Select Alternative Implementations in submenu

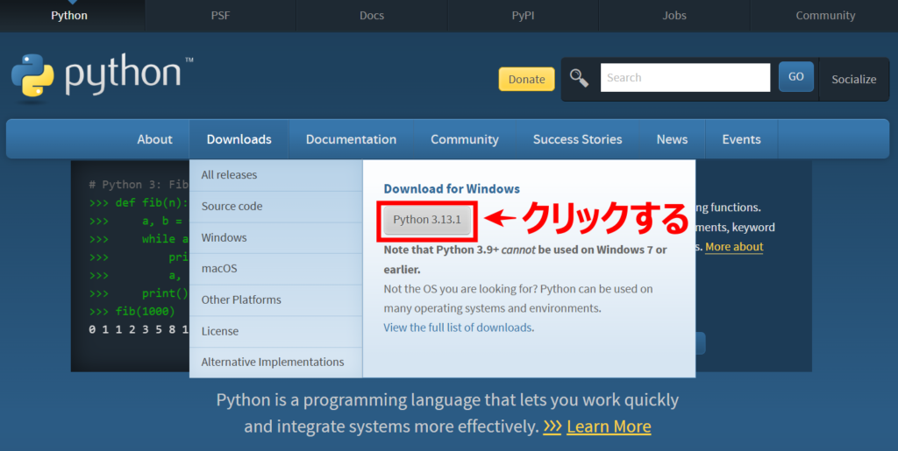(276, 363)
